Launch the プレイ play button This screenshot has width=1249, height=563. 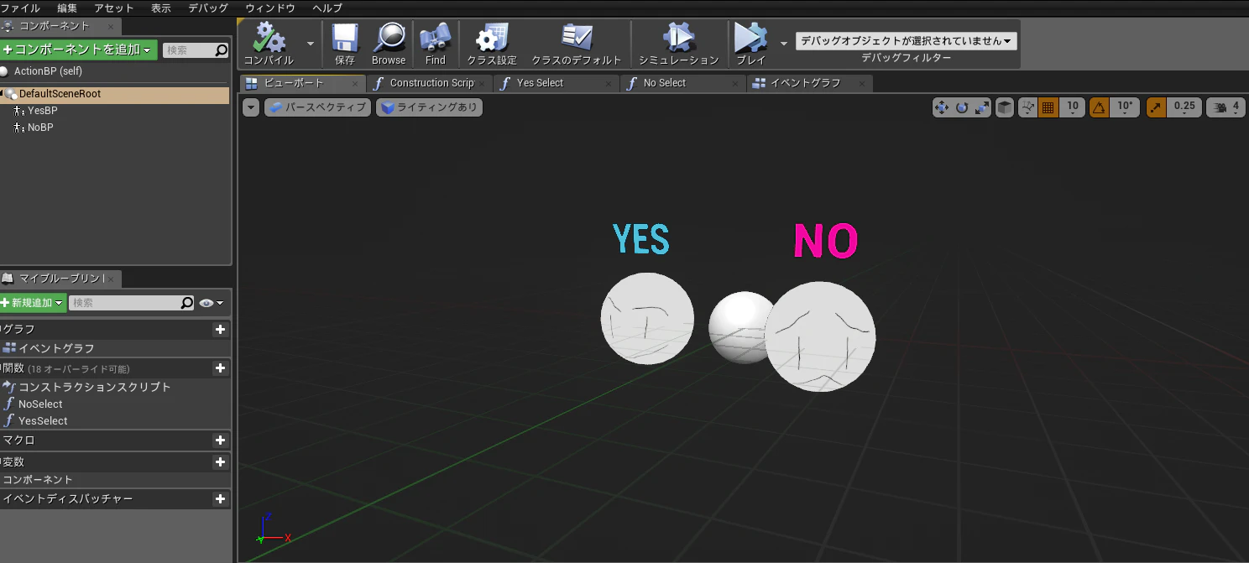click(x=750, y=44)
